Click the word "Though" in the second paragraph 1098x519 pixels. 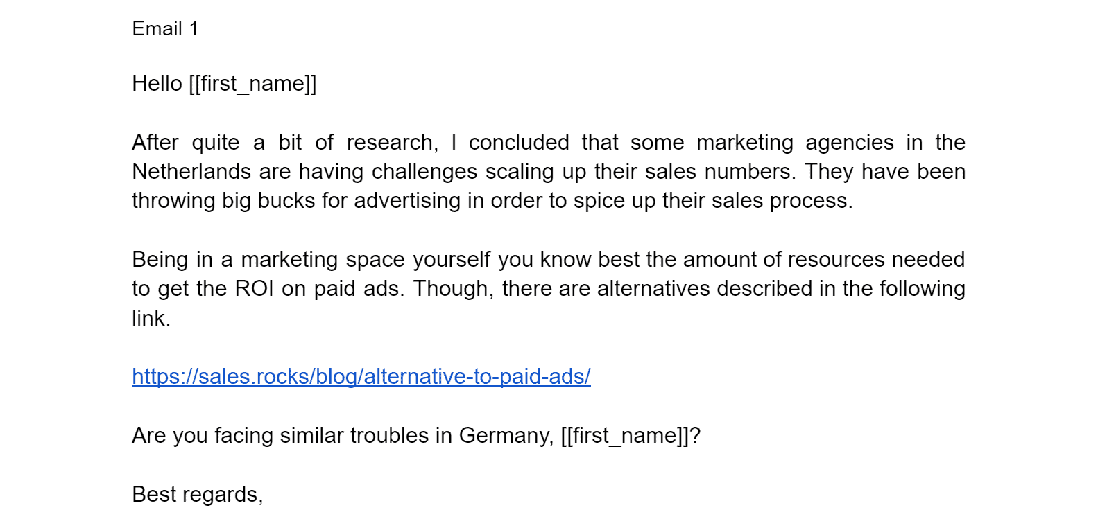(452, 289)
